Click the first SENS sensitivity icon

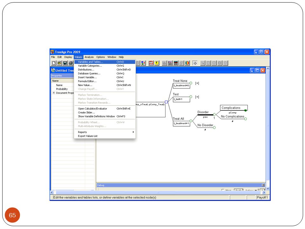pyautogui.click(x=170, y=63)
